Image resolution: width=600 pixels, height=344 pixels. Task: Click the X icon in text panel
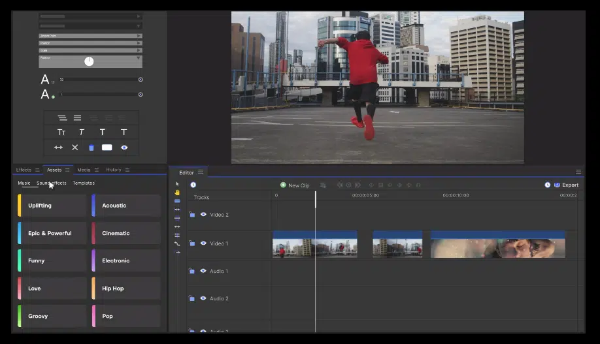coord(75,148)
